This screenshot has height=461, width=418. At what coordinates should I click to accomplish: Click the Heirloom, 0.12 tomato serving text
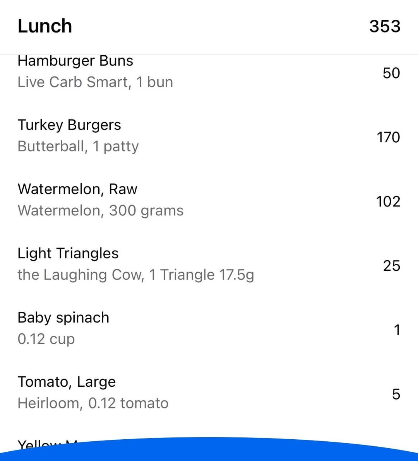click(x=93, y=403)
